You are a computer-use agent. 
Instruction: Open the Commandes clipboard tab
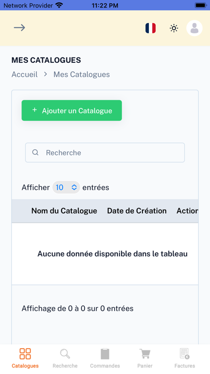tap(105, 358)
